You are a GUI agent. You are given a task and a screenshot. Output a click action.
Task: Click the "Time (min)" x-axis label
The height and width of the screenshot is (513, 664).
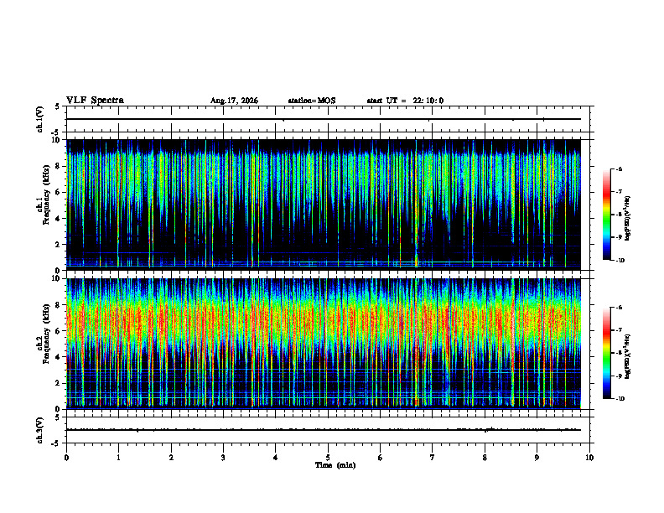click(335, 465)
